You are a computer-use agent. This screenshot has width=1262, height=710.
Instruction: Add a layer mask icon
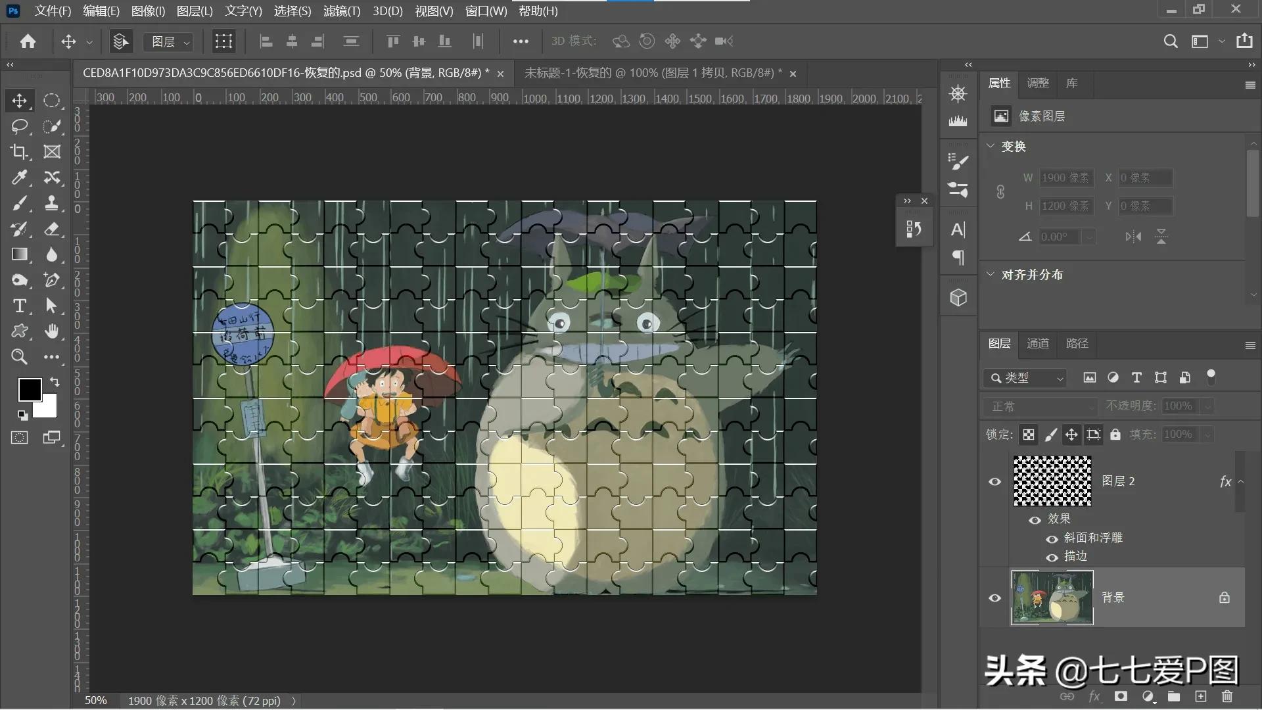tap(1121, 696)
